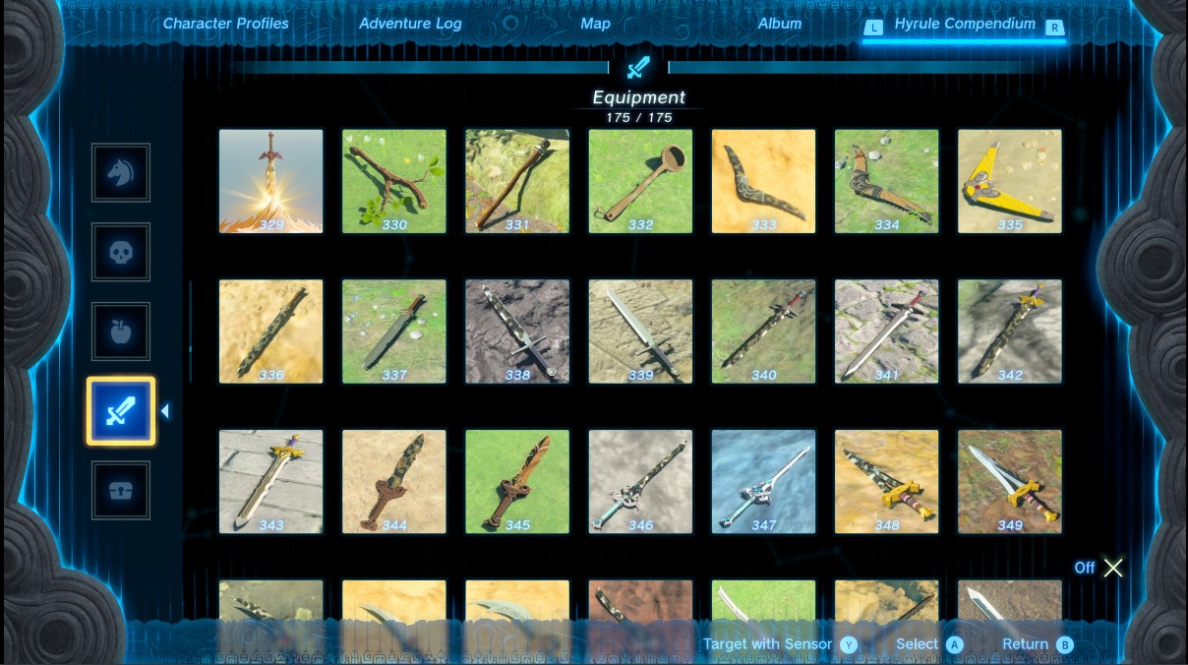Image resolution: width=1188 pixels, height=665 pixels.
Task: Choose the soup ladle entry 332
Action: click(x=640, y=181)
